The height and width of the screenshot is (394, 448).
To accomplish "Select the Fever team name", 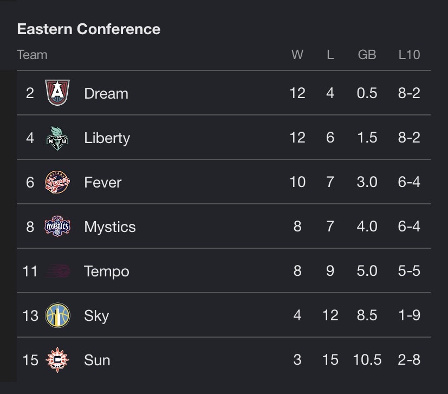I will click(x=102, y=183).
